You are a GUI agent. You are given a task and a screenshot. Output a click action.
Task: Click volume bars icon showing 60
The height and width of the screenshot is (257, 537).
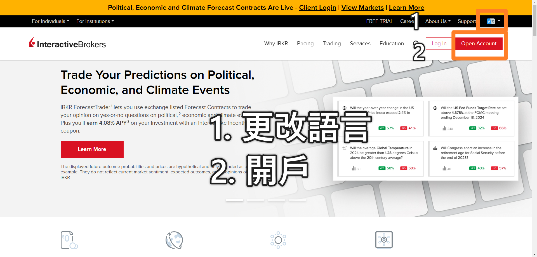[354, 168]
